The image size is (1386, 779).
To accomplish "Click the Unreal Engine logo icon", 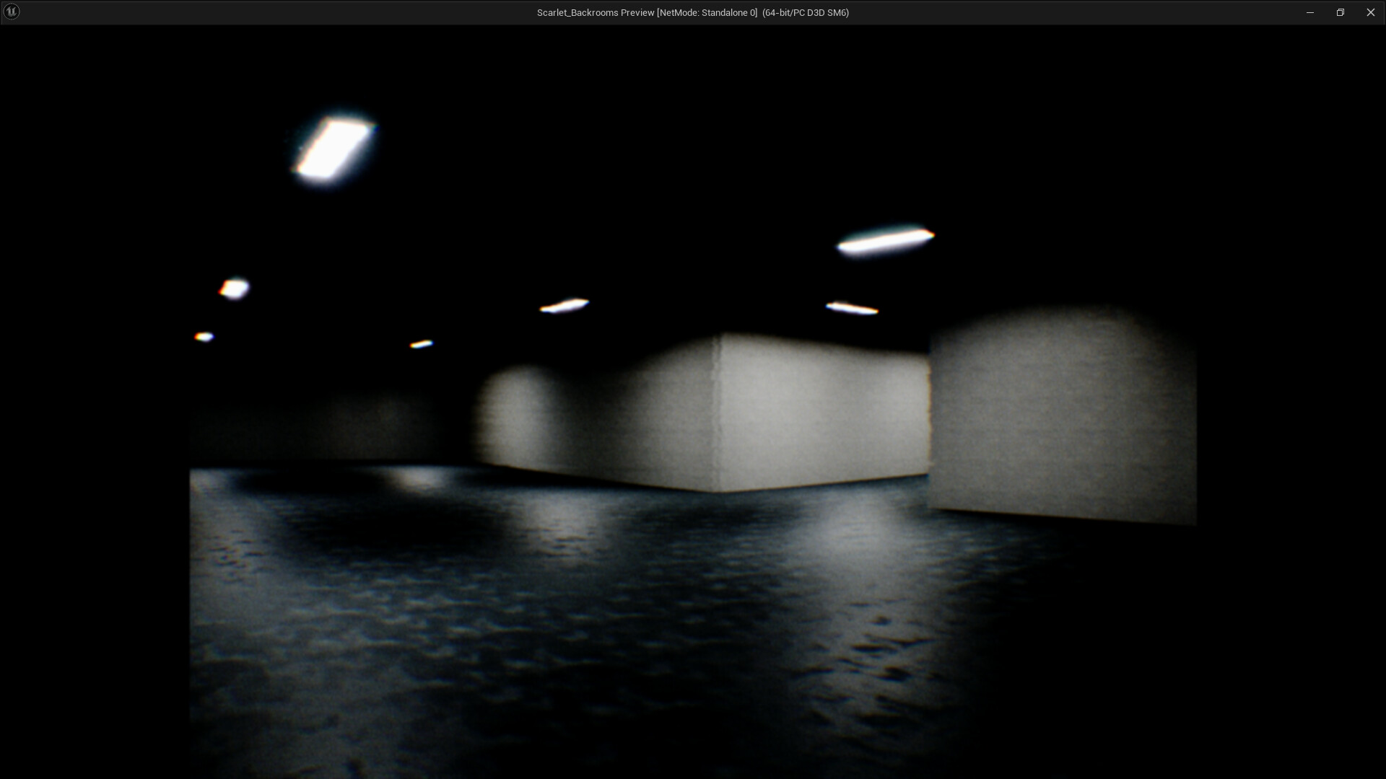I will 12,12.
